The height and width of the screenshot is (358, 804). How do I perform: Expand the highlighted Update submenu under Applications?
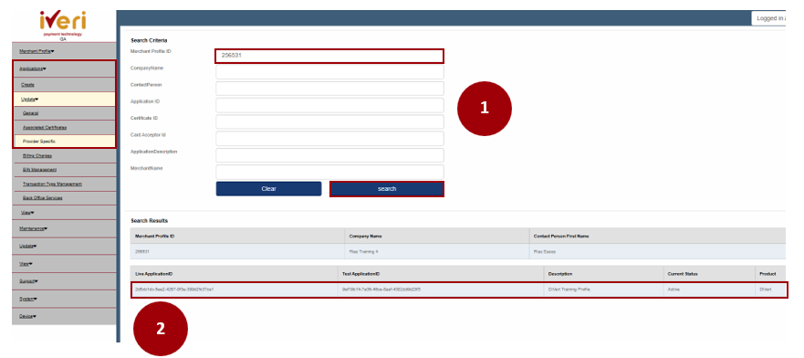point(30,99)
